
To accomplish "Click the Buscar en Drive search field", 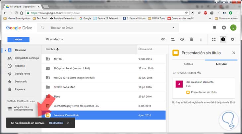I will click(108, 28).
